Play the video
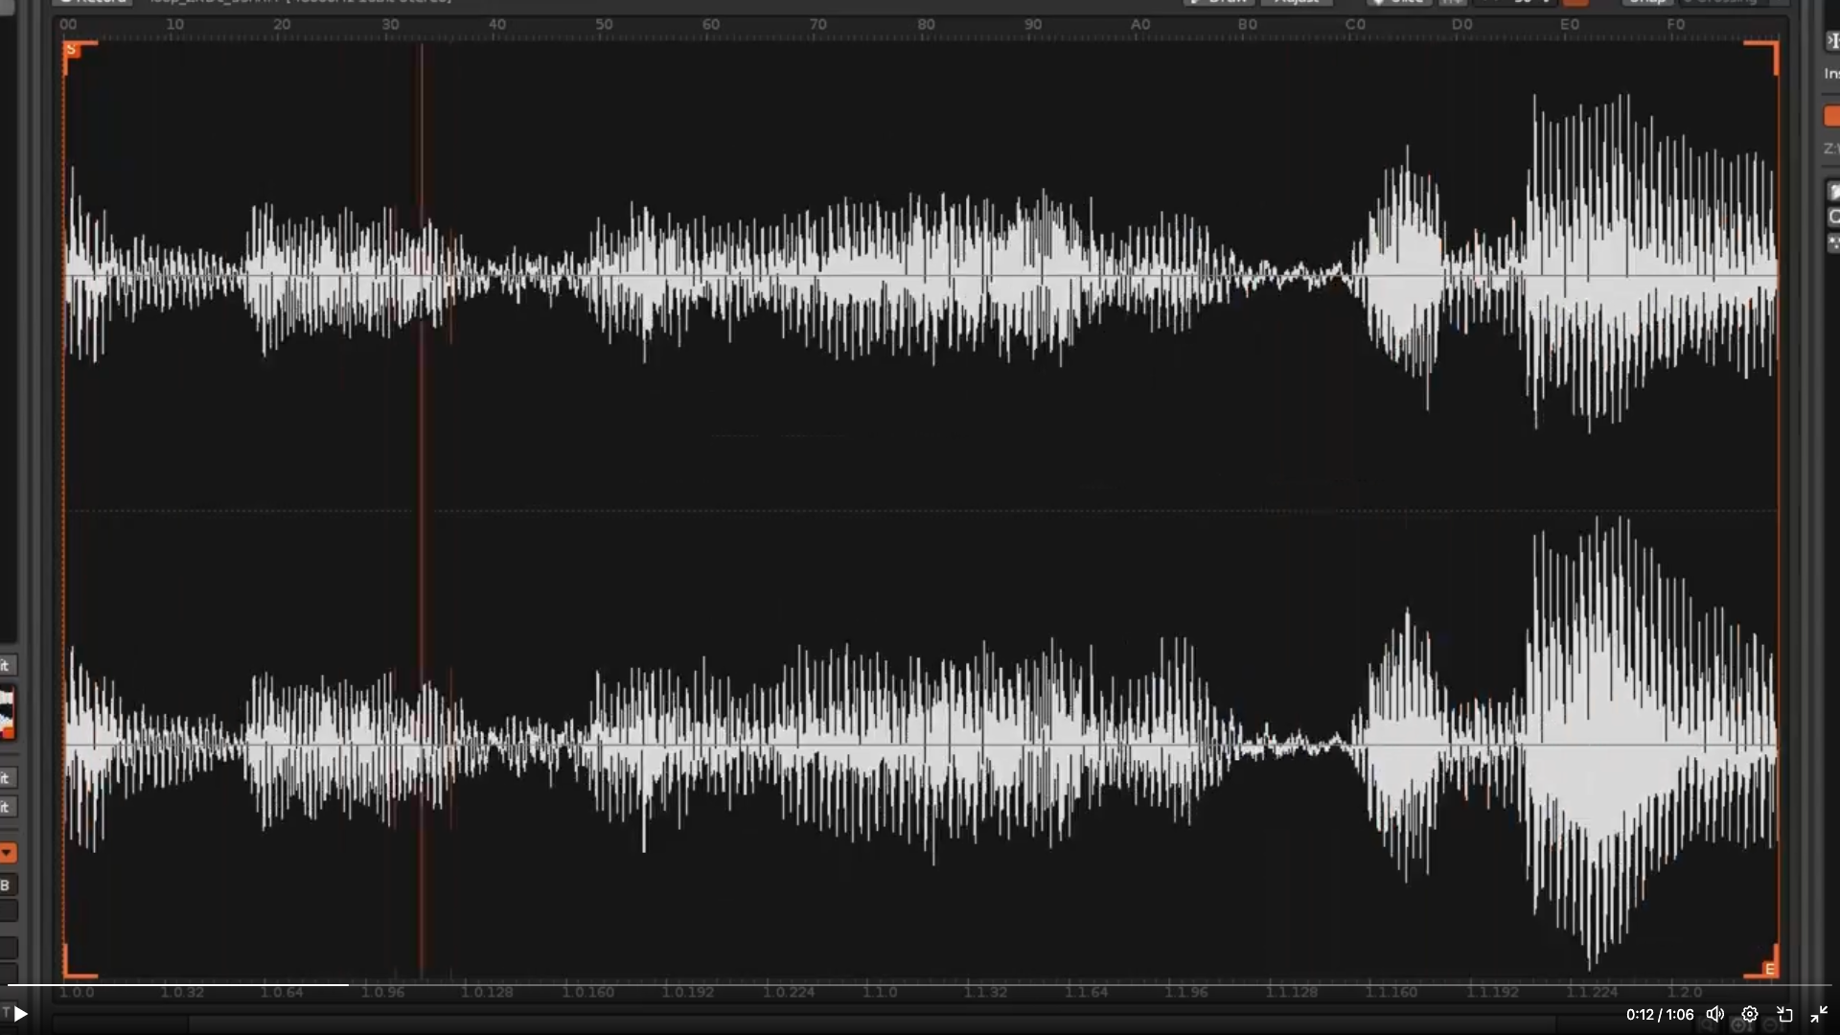1840x1035 pixels. click(20, 1013)
